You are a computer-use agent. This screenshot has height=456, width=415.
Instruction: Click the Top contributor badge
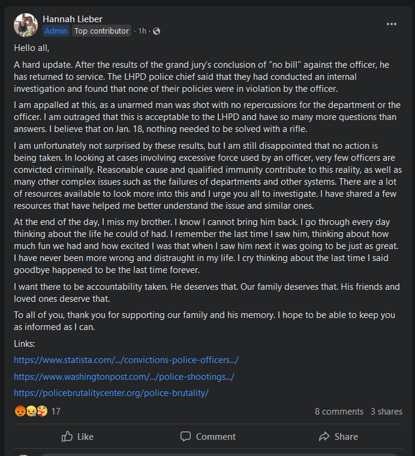coord(102,31)
